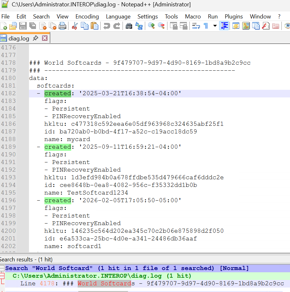
Task: Click the Close All documents toolbar icon
Action: coord(53,26)
